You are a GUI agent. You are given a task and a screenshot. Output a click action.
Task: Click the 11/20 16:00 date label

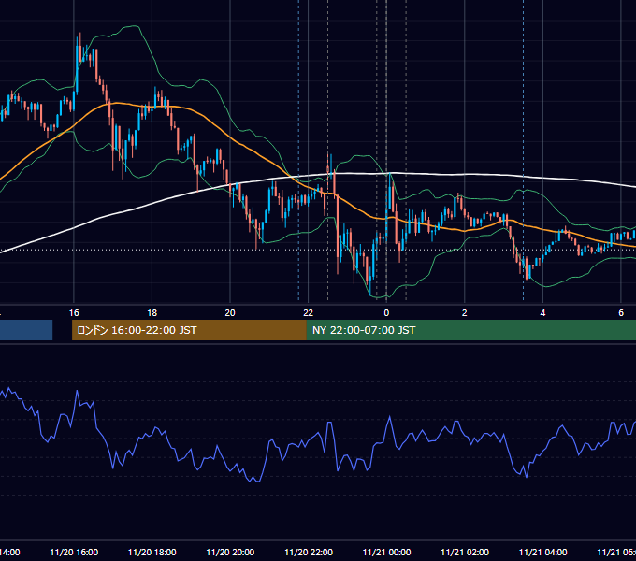pyautogui.click(x=74, y=552)
